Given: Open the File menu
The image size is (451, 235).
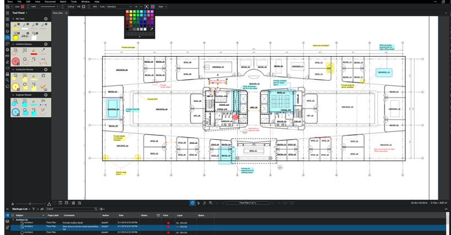Looking at the screenshot, I should pyautogui.click(x=20, y=2).
